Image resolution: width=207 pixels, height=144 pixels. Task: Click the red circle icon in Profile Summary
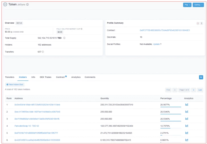pos(198,23)
